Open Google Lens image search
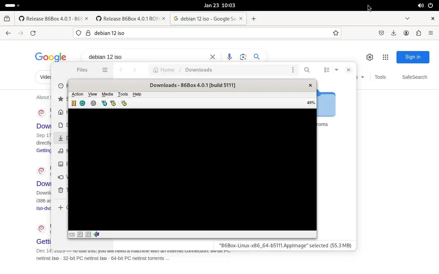The height and width of the screenshot is (274, 439). [243, 57]
